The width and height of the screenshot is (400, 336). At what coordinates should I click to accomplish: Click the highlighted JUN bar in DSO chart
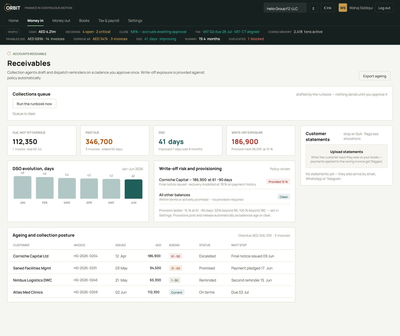(133, 189)
